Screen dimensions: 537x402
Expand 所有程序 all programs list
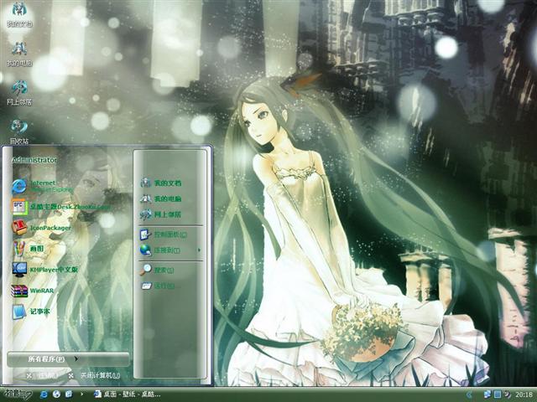point(68,359)
